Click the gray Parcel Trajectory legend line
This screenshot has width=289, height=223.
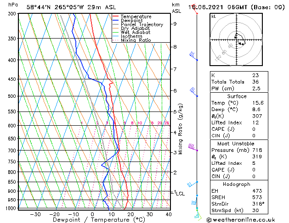click(x=116, y=24)
